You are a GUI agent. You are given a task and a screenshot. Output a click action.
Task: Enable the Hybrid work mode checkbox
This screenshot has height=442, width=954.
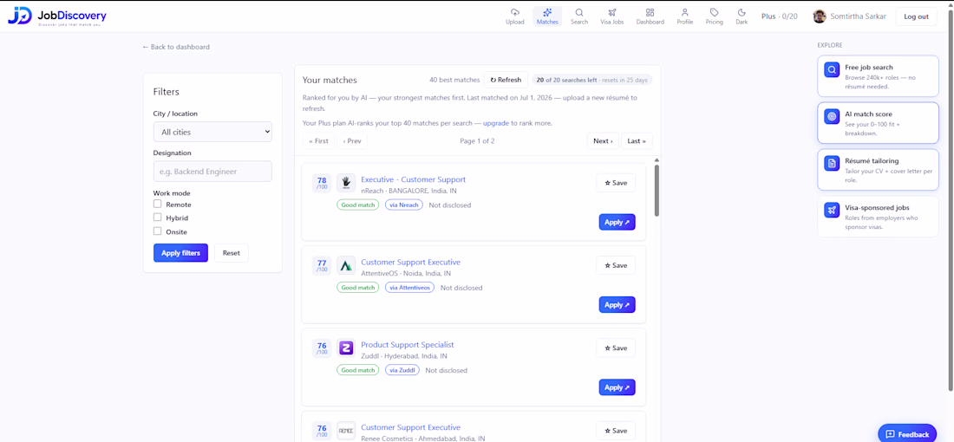click(x=158, y=217)
